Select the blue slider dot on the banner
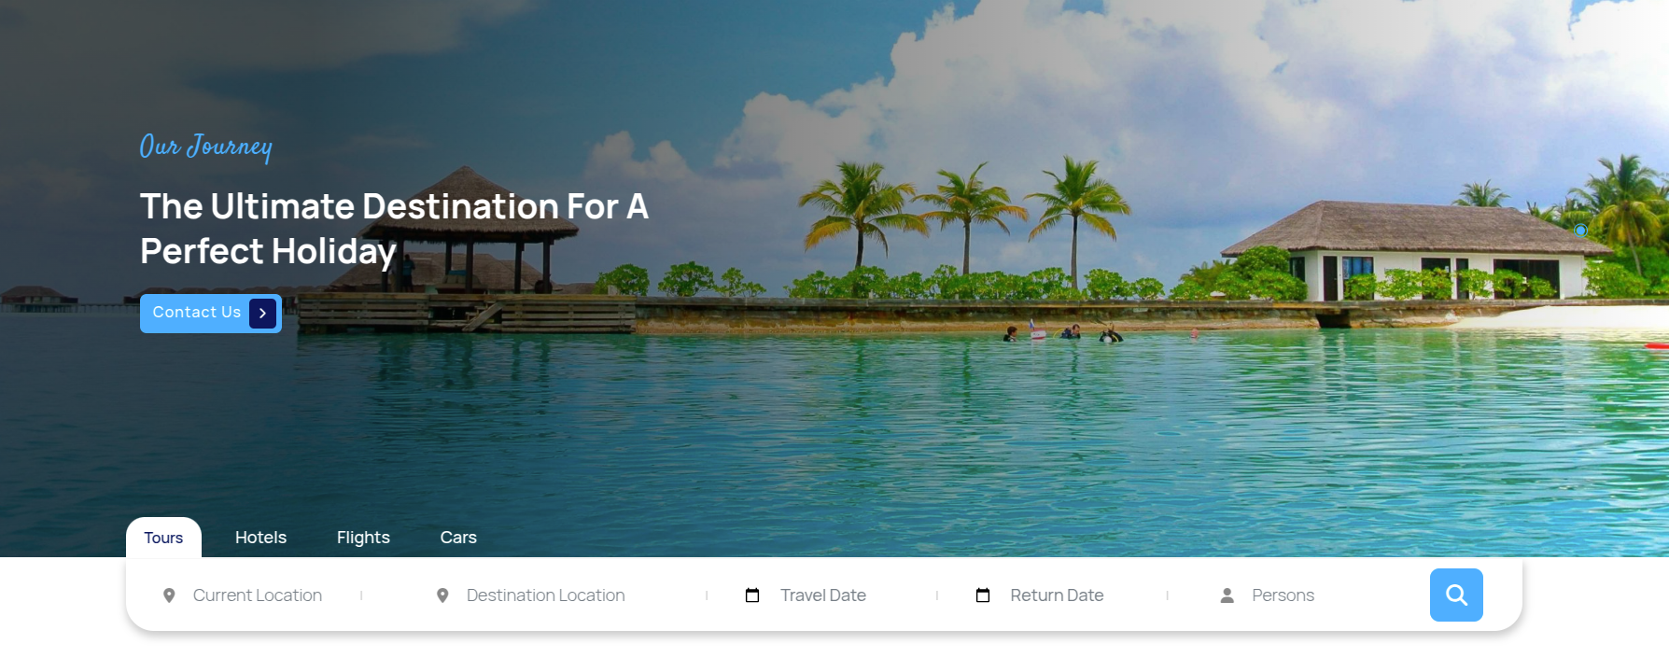Image resolution: width=1669 pixels, height=658 pixels. coord(1580,230)
